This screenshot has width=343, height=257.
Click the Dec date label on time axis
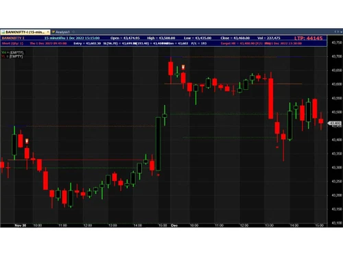coord(174,225)
